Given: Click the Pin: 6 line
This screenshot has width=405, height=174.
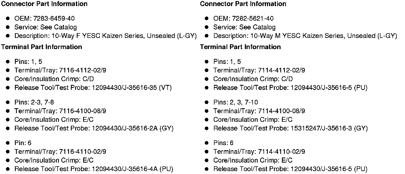Looking at the screenshot, I should pos(23,143).
